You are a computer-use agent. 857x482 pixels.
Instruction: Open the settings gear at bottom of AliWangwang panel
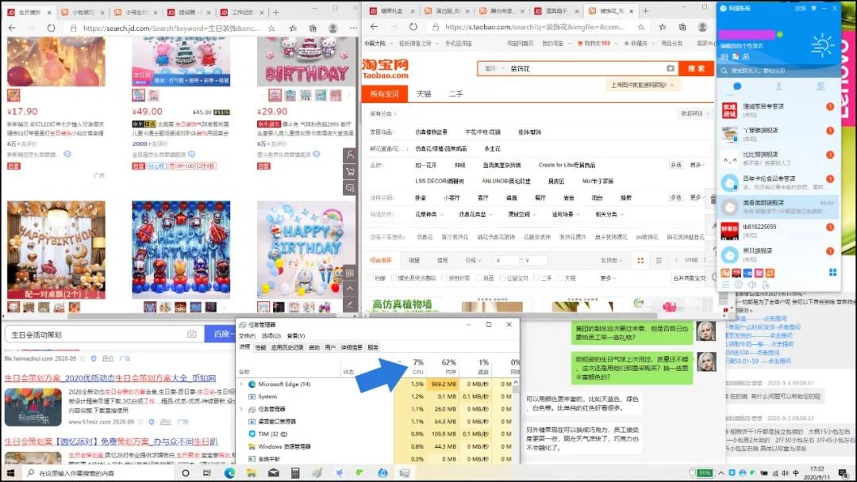738,285
